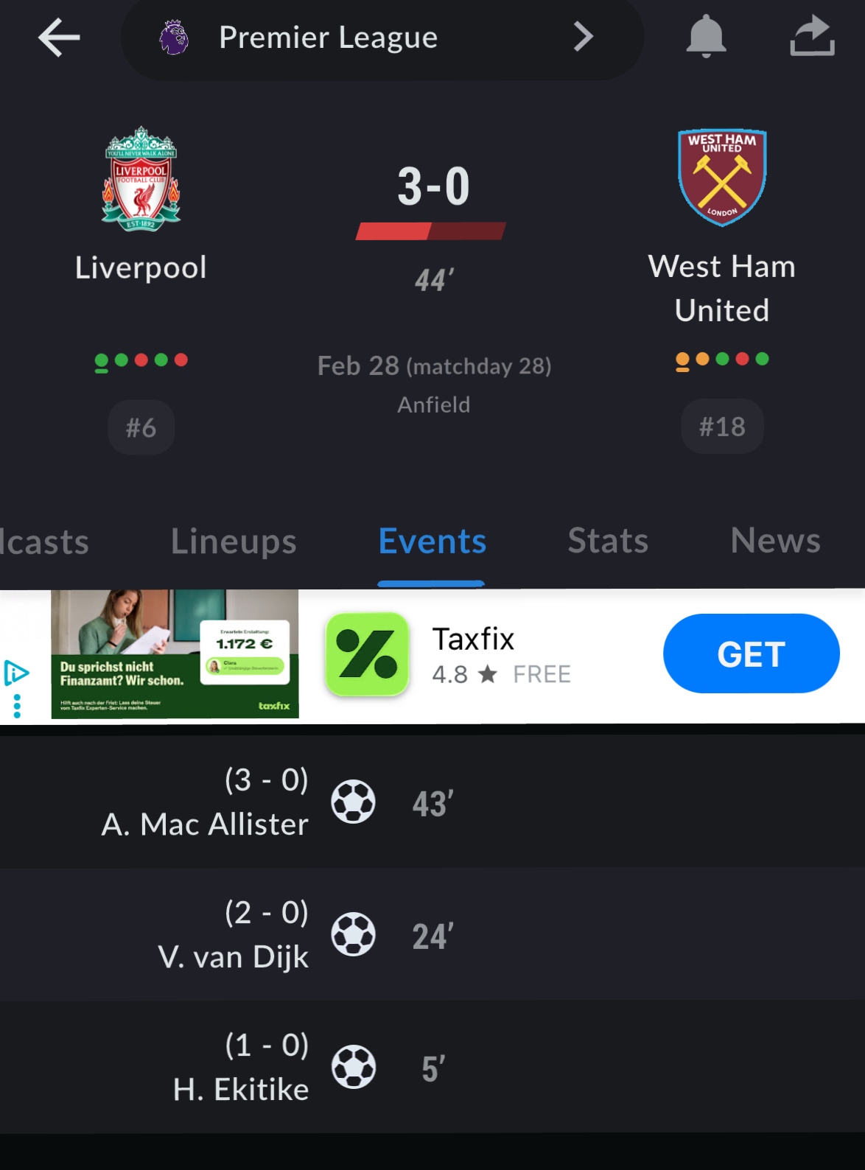Image resolution: width=865 pixels, height=1170 pixels.
Task: Open the AdChoices info icon
Action: [16, 673]
